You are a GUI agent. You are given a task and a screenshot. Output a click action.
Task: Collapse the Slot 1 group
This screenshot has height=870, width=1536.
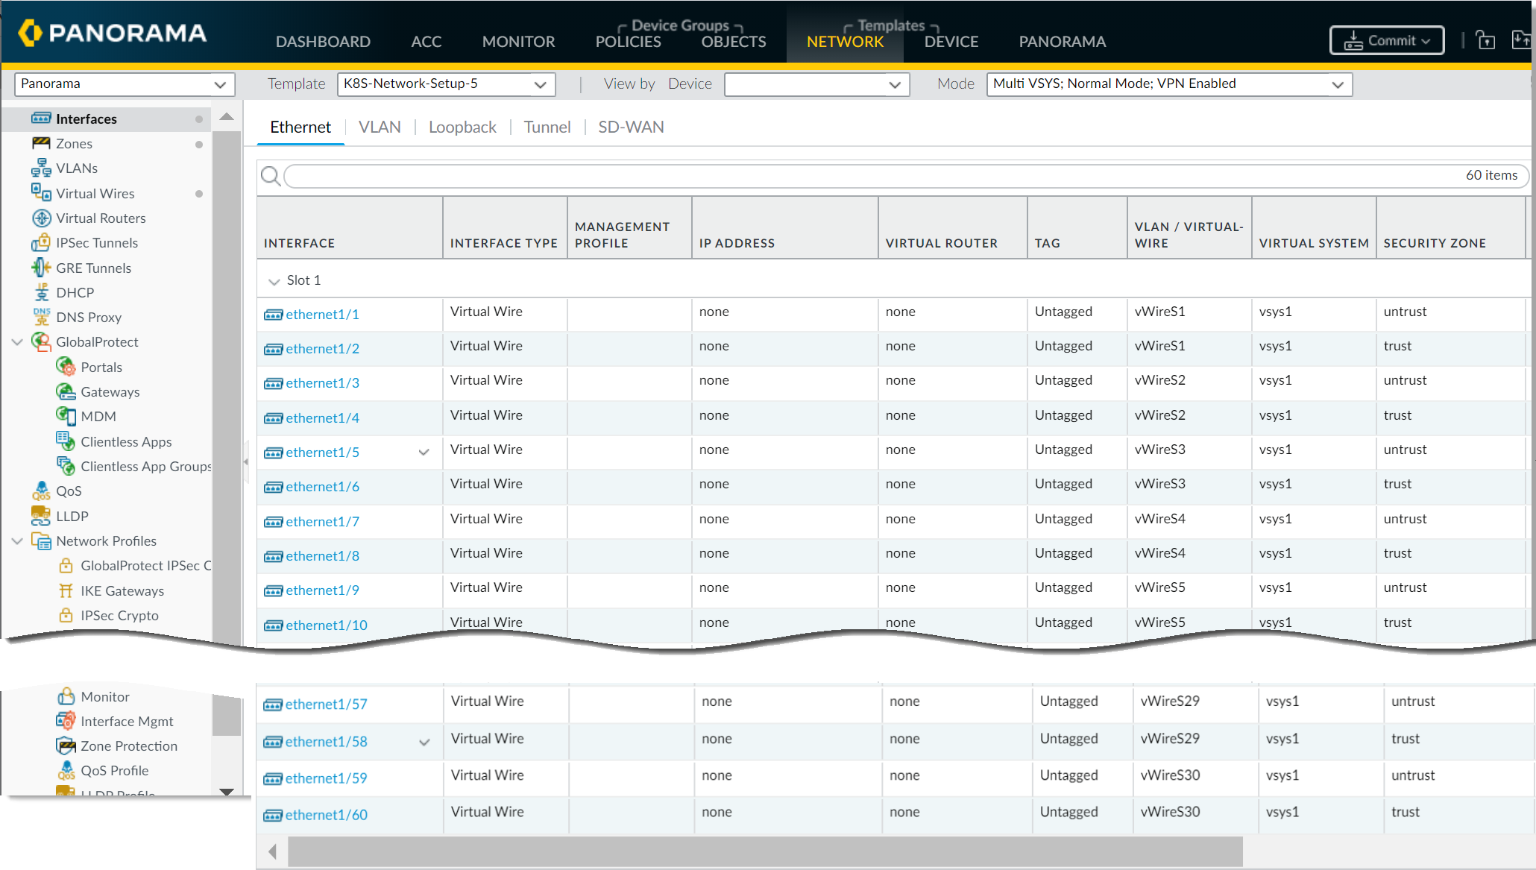[x=274, y=281]
